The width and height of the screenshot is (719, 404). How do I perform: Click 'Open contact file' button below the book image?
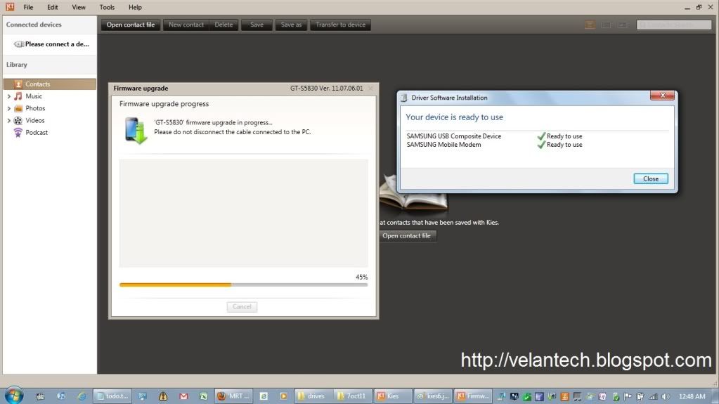[x=407, y=235]
